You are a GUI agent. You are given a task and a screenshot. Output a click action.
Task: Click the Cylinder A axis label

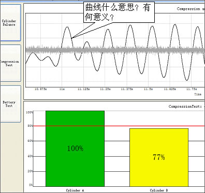tap(75, 190)
